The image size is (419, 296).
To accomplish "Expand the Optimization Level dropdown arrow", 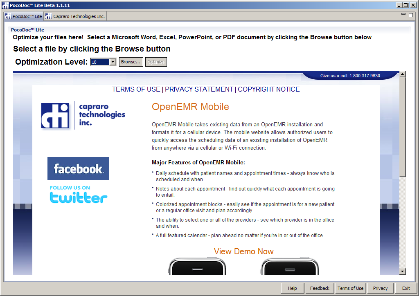I will pyautogui.click(x=113, y=62).
